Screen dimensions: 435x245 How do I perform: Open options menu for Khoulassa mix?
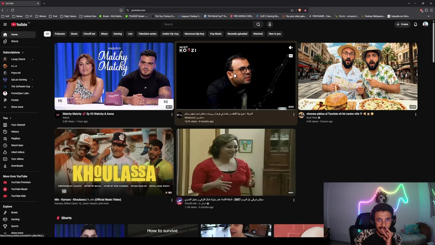172,200
